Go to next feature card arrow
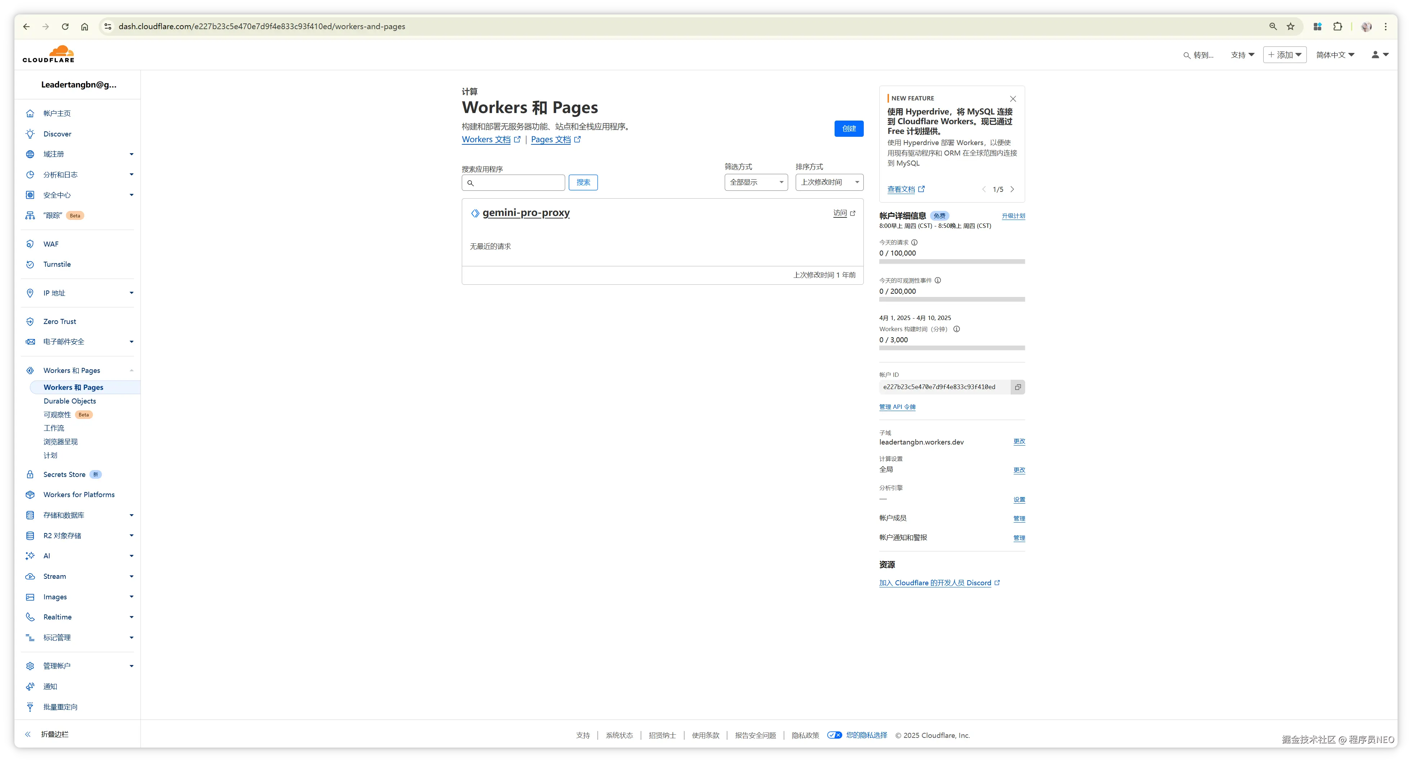This screenshot has width=1412, height=762. click(x=1012, y=189)
